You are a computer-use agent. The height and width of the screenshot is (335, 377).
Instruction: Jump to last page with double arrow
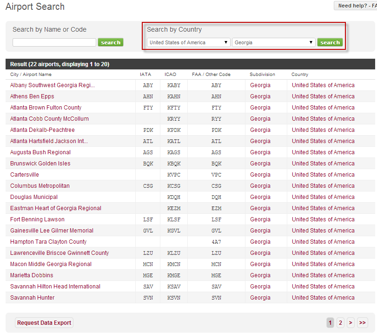[x=362, y=323]
